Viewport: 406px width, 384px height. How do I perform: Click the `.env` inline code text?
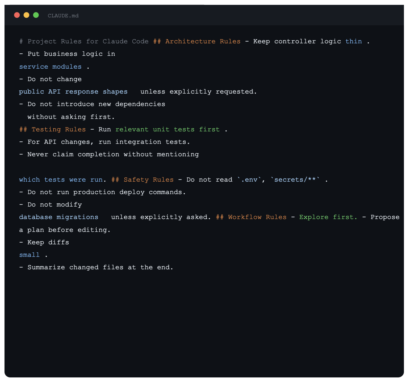[x=249, y=180]
